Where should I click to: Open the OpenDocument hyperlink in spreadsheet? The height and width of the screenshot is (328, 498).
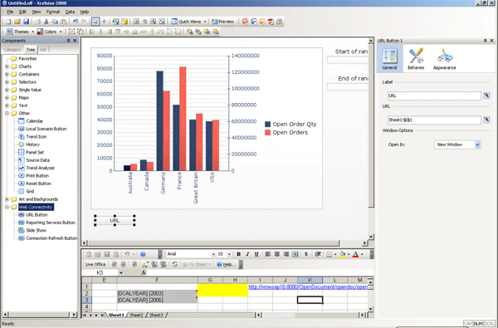tap(308, 287)
